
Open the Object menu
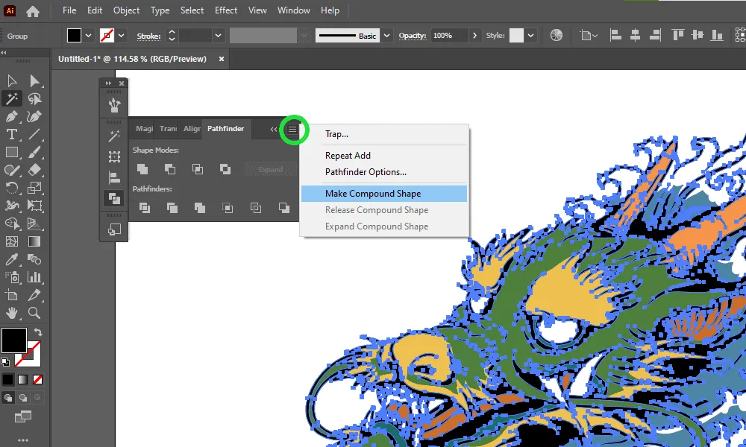126,10
